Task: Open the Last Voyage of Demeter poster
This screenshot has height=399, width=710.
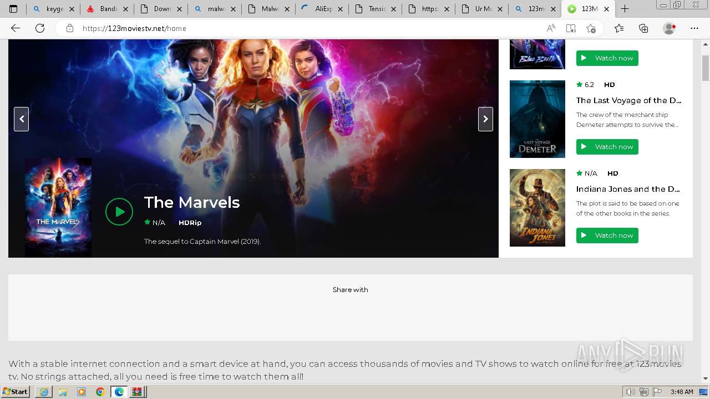Action: (537, 119)
